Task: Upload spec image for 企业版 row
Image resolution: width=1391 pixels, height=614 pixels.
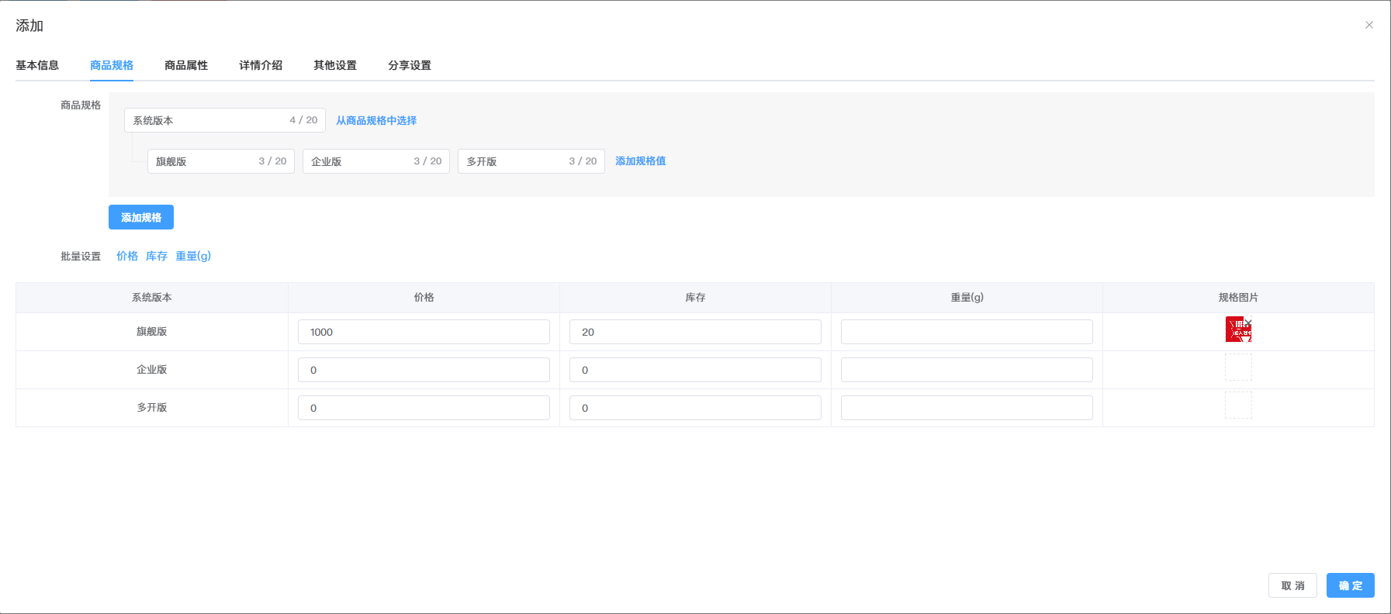Action: (x=1238, y=367)
